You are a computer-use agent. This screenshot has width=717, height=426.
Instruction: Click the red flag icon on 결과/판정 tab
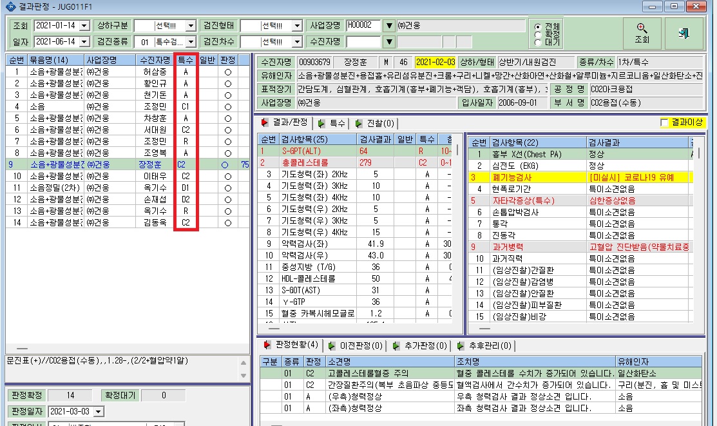pyautogui.click(x=265, y=122)
